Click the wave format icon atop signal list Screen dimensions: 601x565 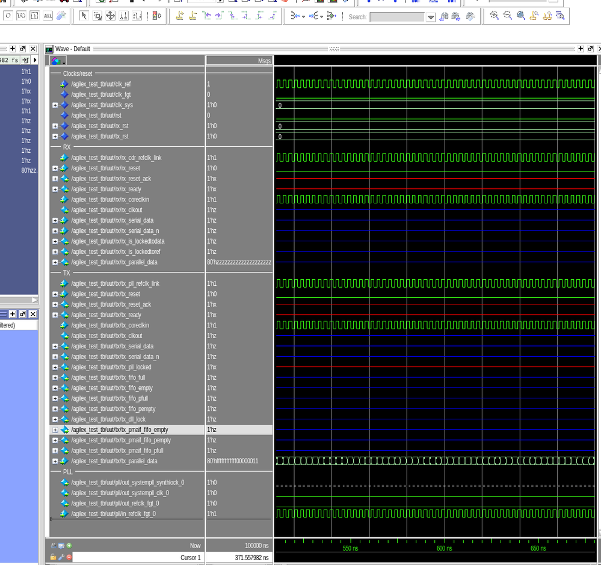pos(56,61)
